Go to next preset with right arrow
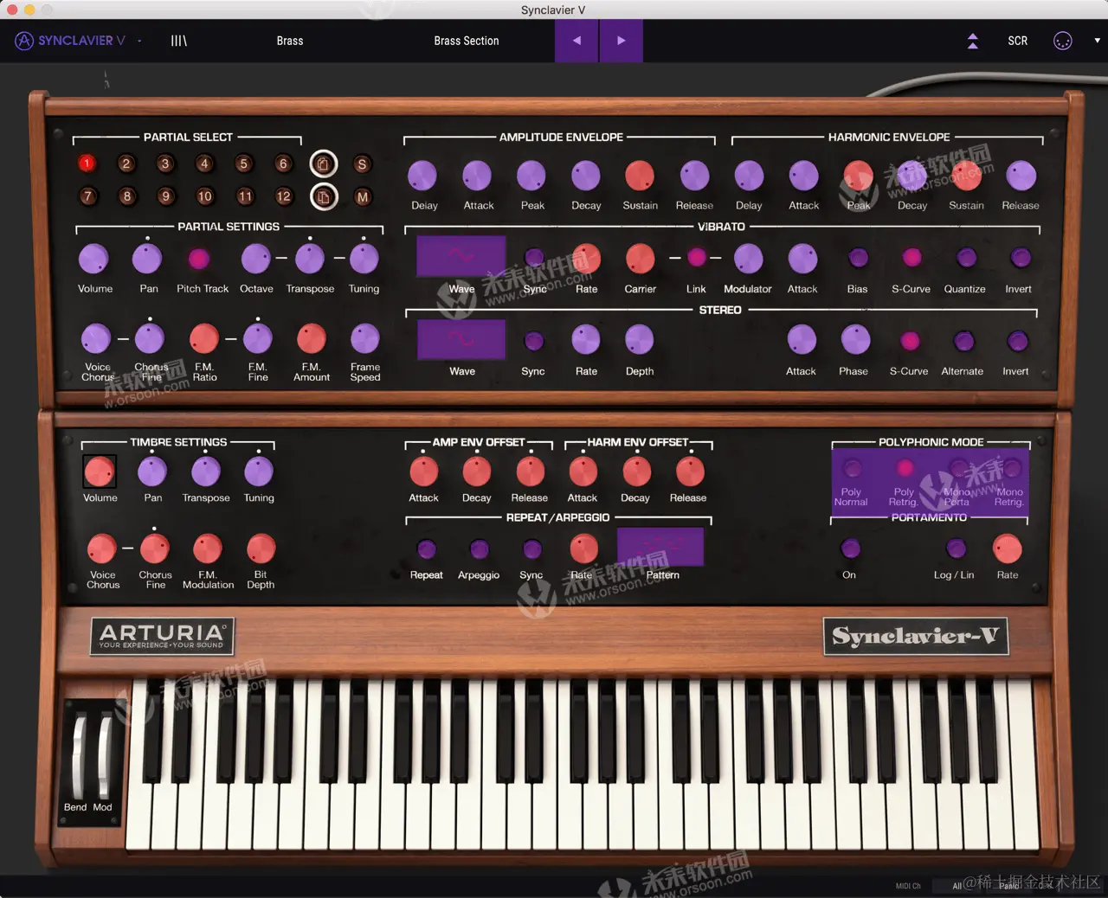This screenshot has height=898, width=1108. 621,41
